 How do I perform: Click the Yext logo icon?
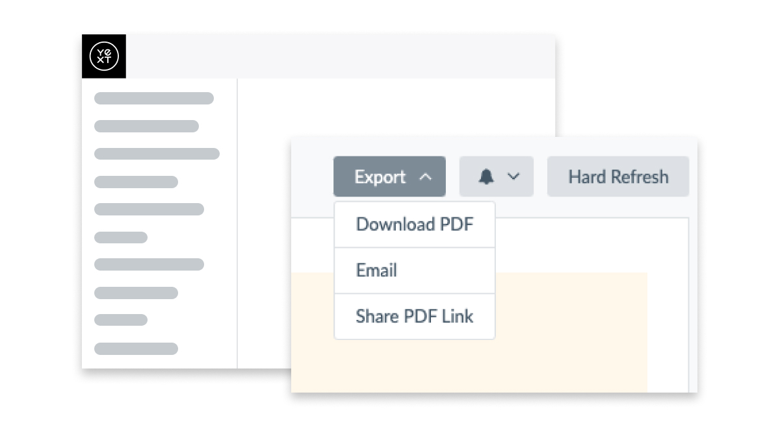pyautogui.click(x=104, y=56)
